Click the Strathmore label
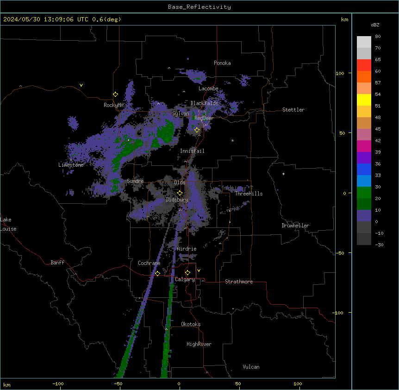 pos(239,282)
